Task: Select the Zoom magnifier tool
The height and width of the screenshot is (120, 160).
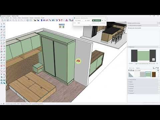Action: [x=1, y=69]
